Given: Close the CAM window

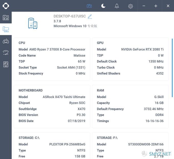Looking at the screenshot, I should pyautogui.click(x=168, y=6).
